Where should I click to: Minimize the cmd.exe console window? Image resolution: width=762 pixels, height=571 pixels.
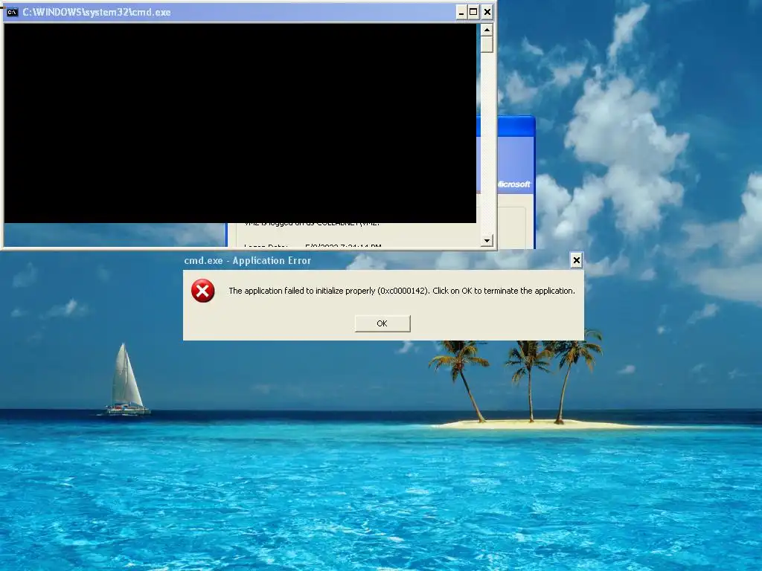(x=461, y=12)
